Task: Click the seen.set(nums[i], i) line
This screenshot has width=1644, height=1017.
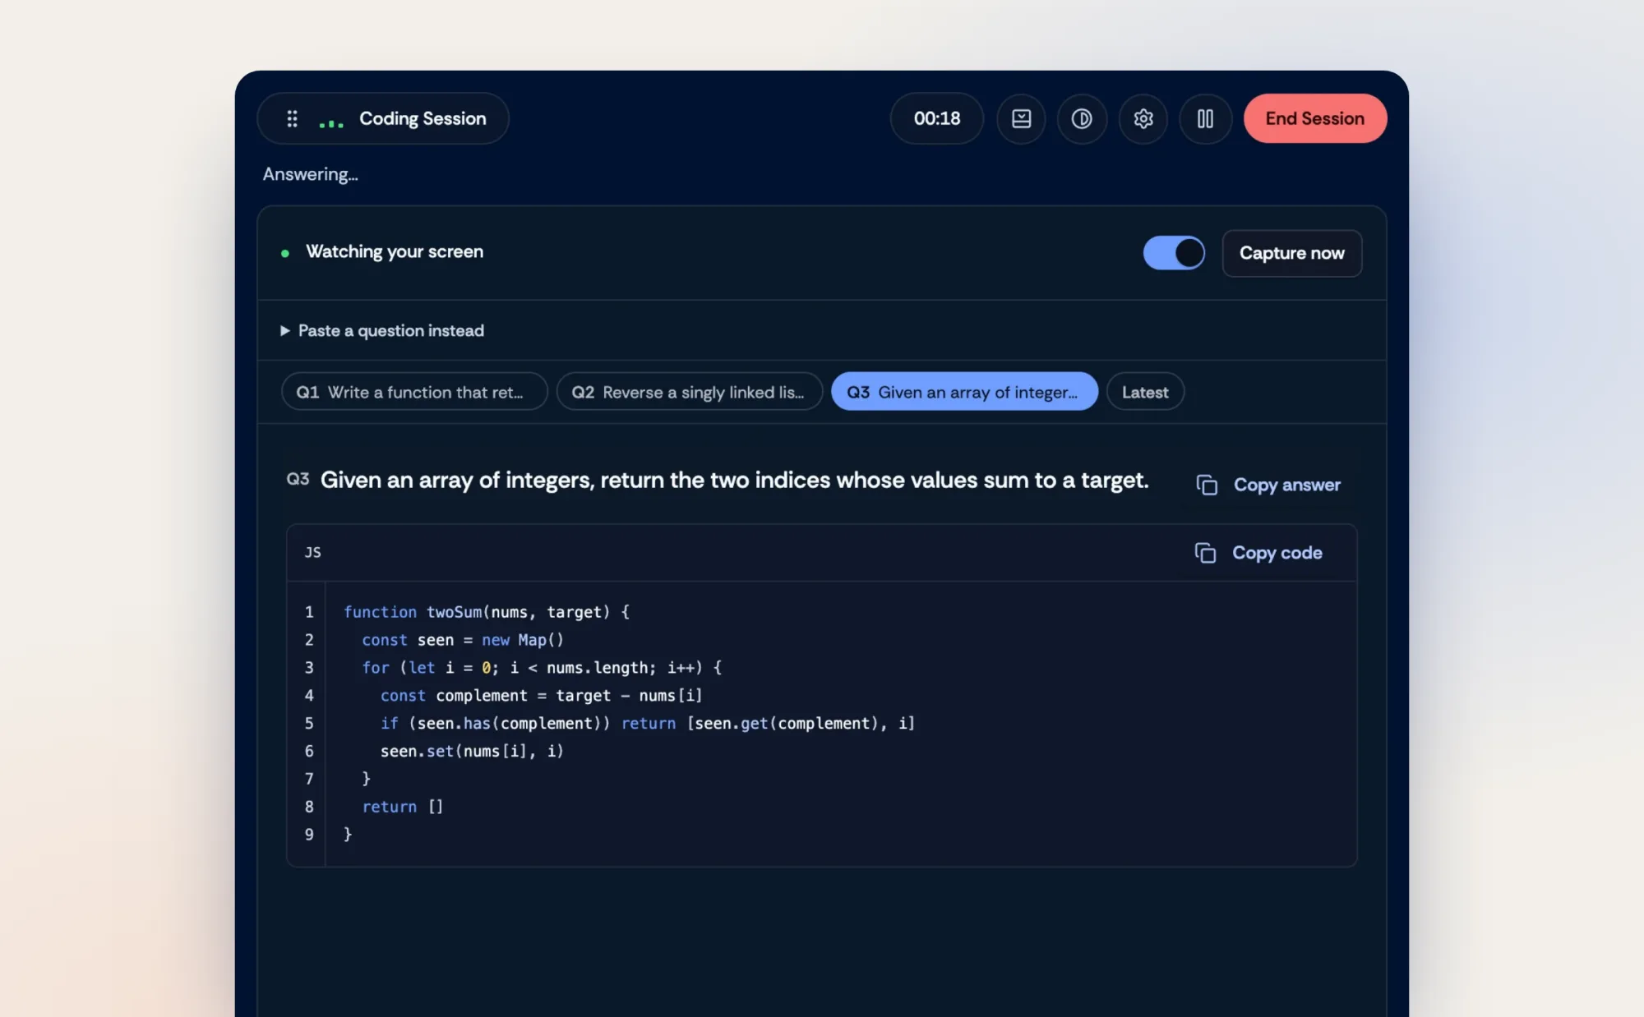Action: click(472, 751)
